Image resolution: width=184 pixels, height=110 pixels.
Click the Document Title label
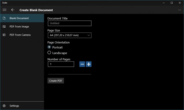pyautogui.click(x=57, y=19)
